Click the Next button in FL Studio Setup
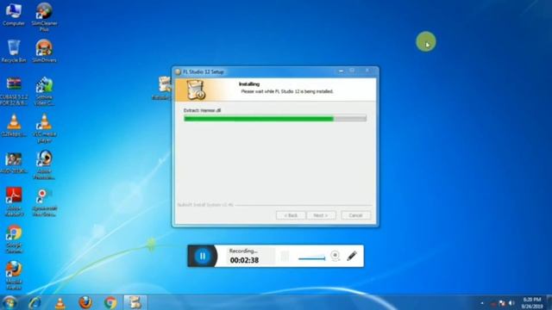The height and width of the screenshot is (310, 552). click(x=321, y=215)
